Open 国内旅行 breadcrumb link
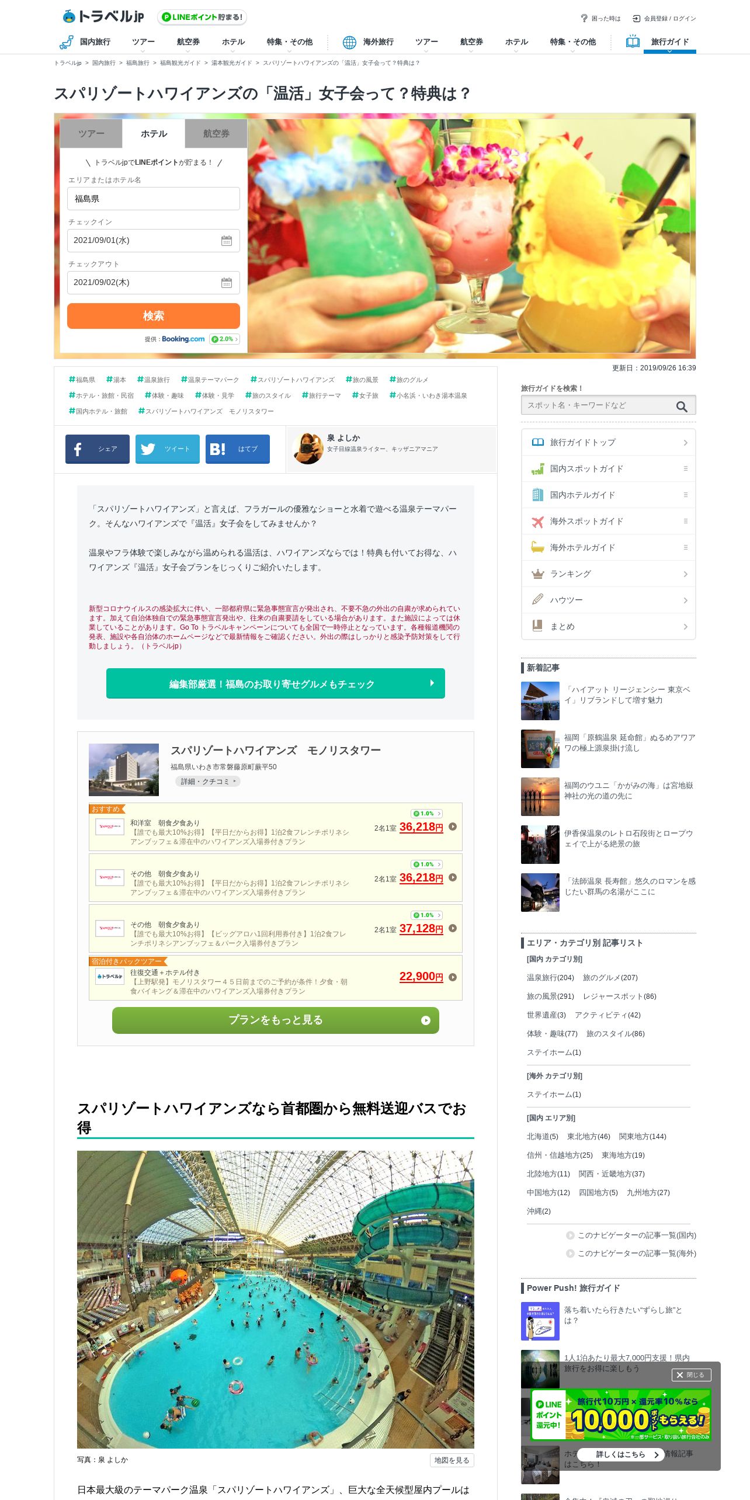The width and height of the screenshot is (750, 1500). coord(103,63)
